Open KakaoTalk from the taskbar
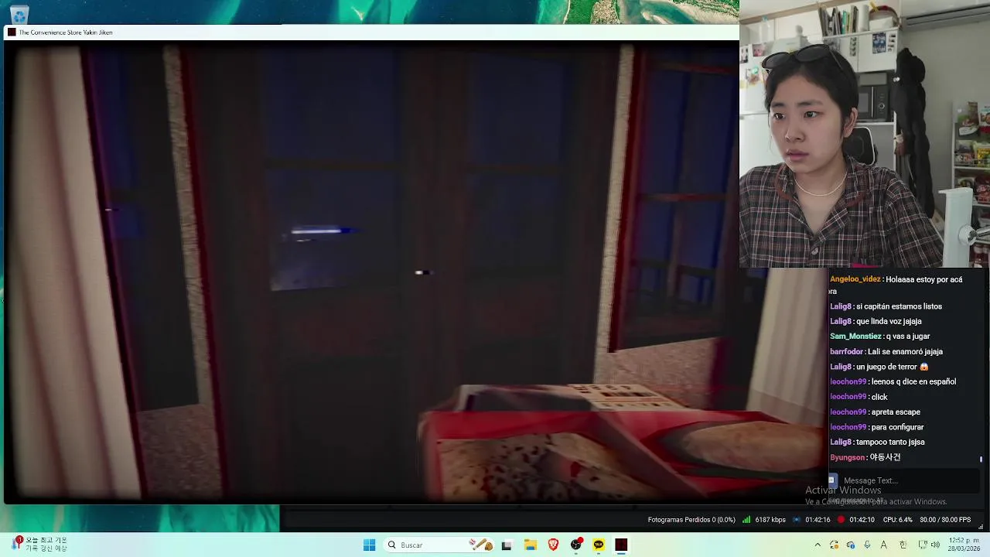990x557 pixels. [x=599, y=545]
